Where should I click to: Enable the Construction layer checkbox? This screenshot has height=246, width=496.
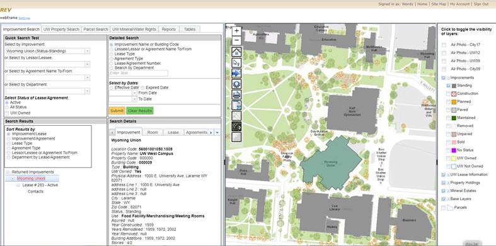(x=448, y=94)
